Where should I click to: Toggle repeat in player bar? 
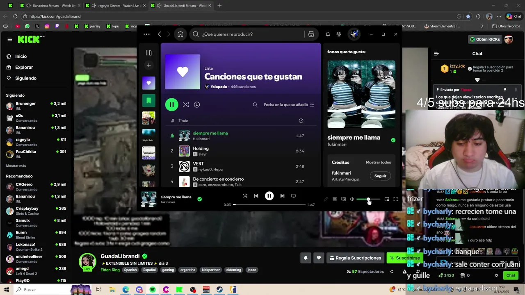tap(293, 196)
